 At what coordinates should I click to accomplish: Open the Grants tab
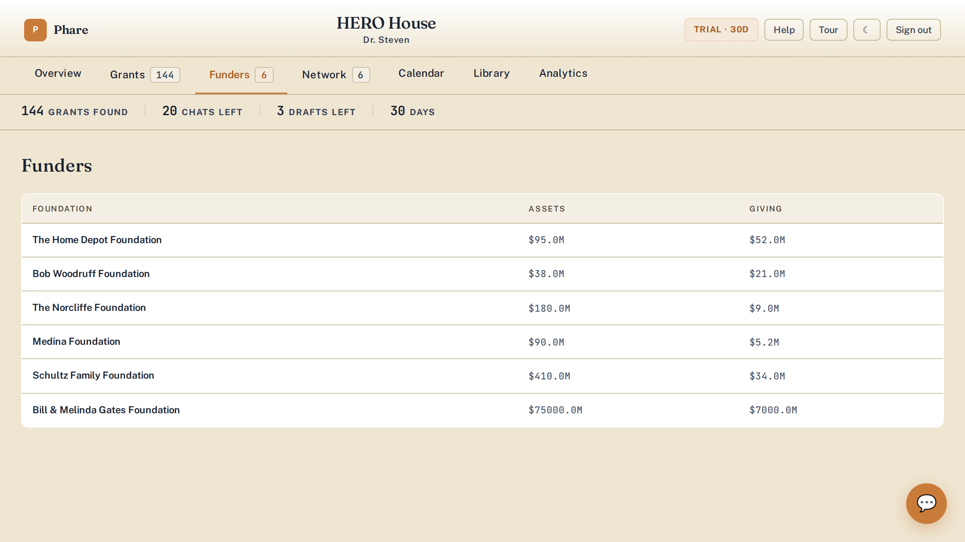[x=145, y=75]
